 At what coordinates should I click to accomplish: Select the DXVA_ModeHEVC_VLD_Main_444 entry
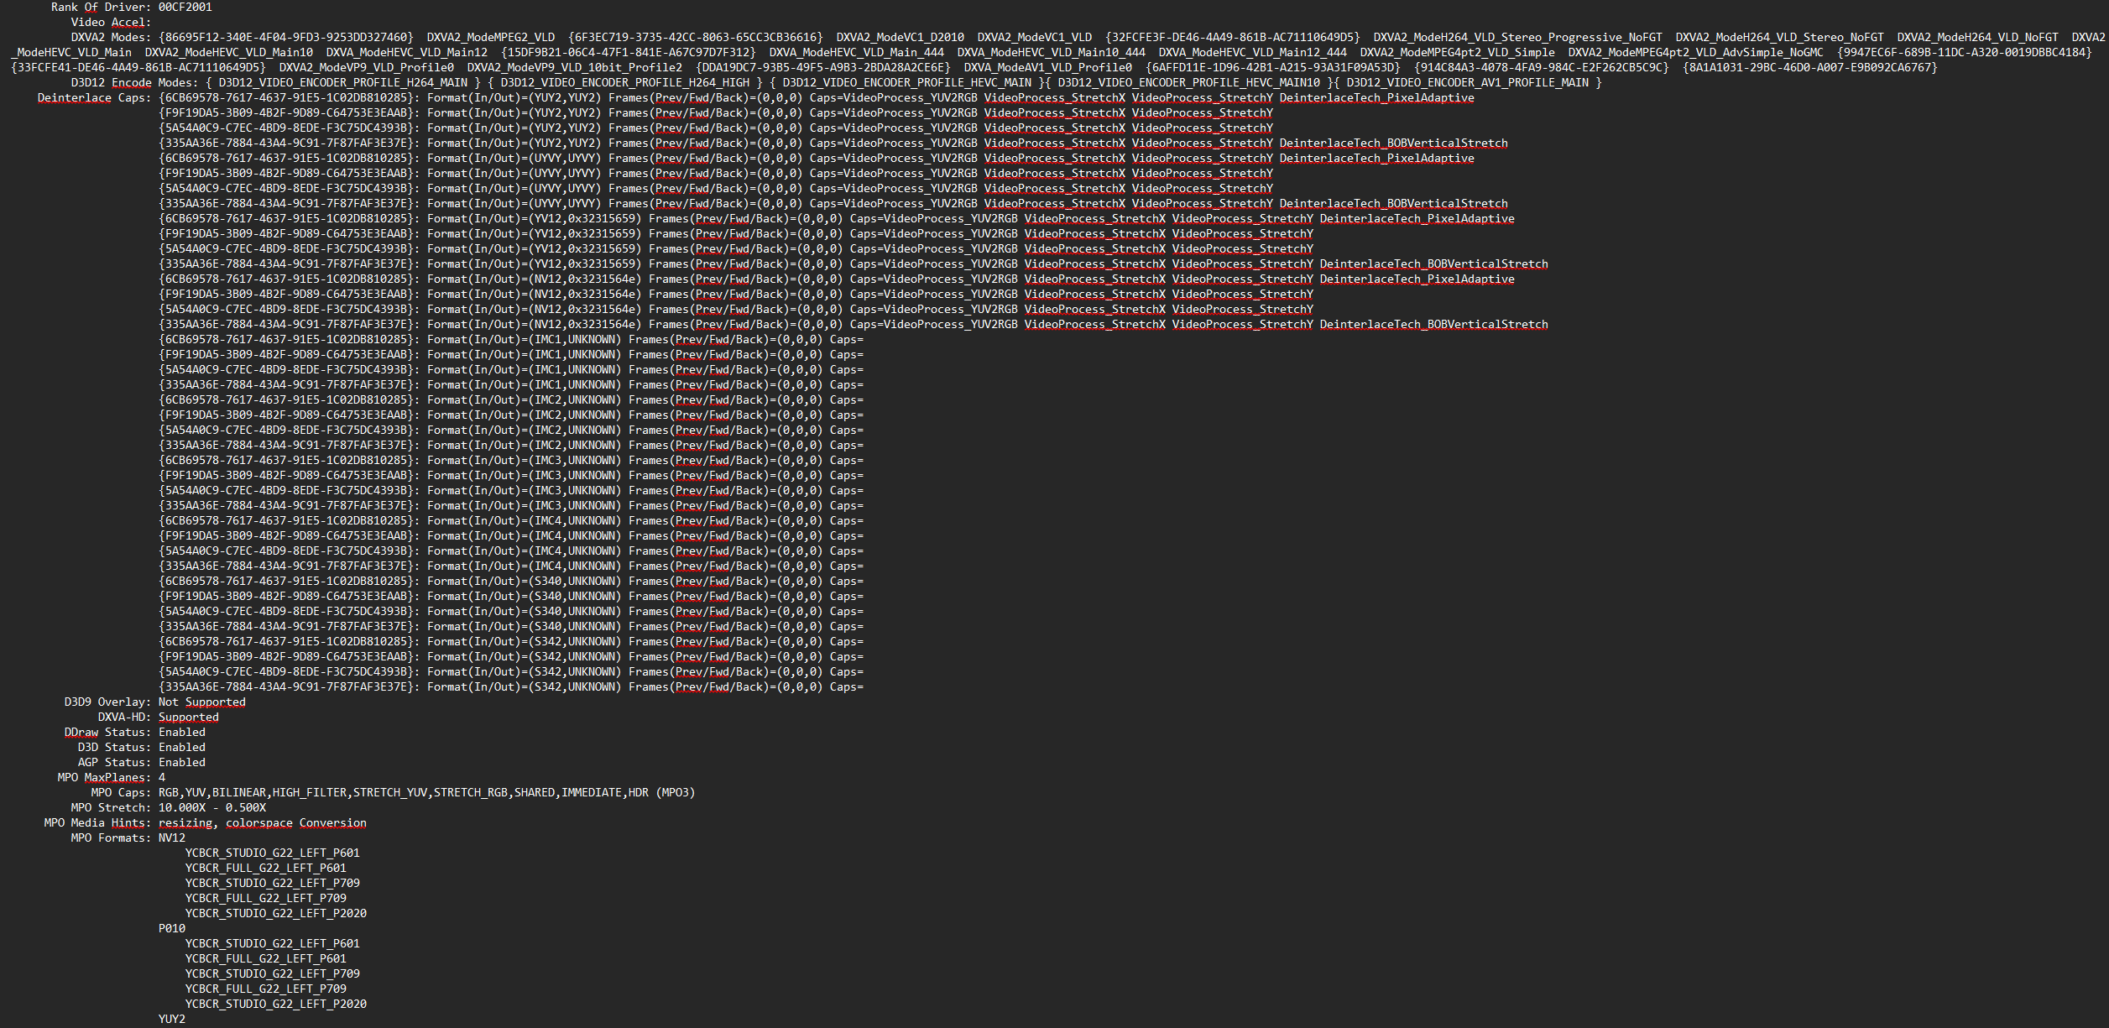tap(856, 52)
